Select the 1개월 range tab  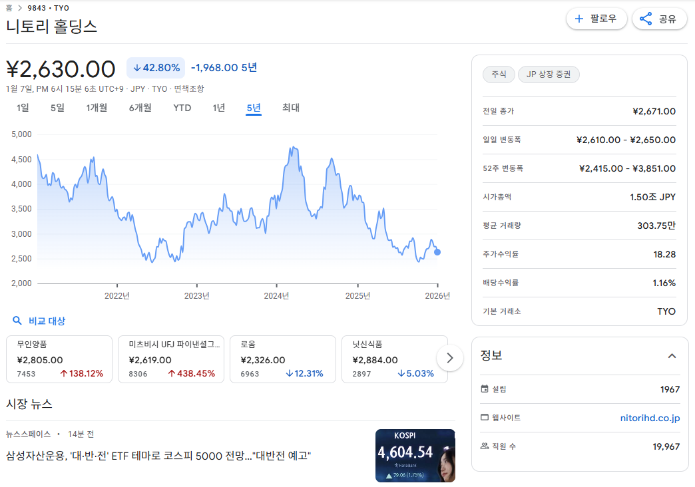(97, 108)
